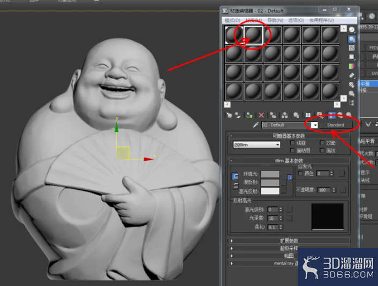Click the 光泽度 spinner arrows
Screen dimensions: 378x286
tap(281, 218)
